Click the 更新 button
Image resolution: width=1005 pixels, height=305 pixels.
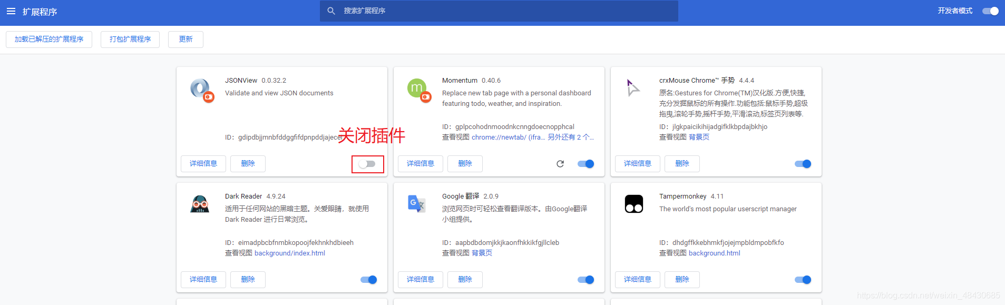click(x=186, y=40)
